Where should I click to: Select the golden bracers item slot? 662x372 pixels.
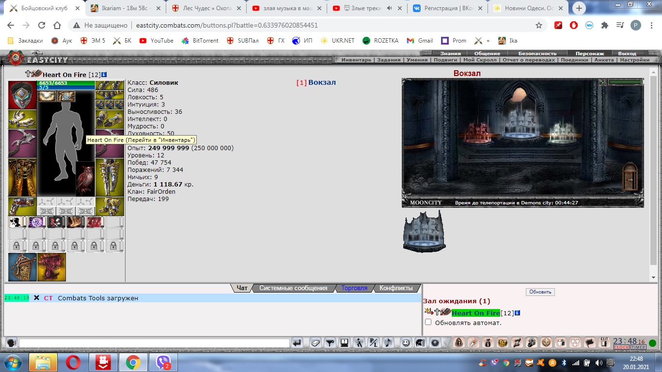[x=22, y=119]
